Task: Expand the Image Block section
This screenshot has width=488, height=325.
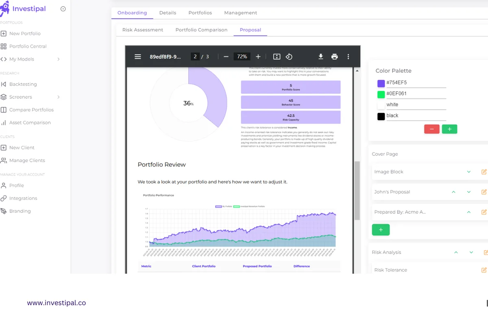Action: (468, 172)
